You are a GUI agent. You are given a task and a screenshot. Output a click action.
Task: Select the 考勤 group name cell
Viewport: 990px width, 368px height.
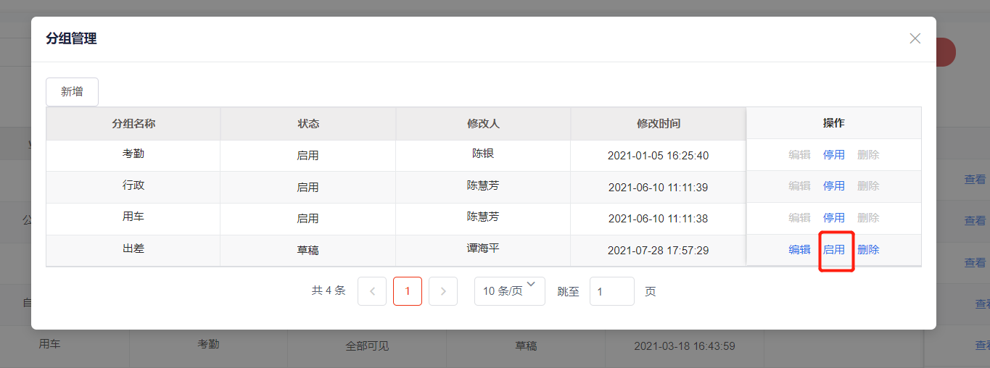click(133, 154)
